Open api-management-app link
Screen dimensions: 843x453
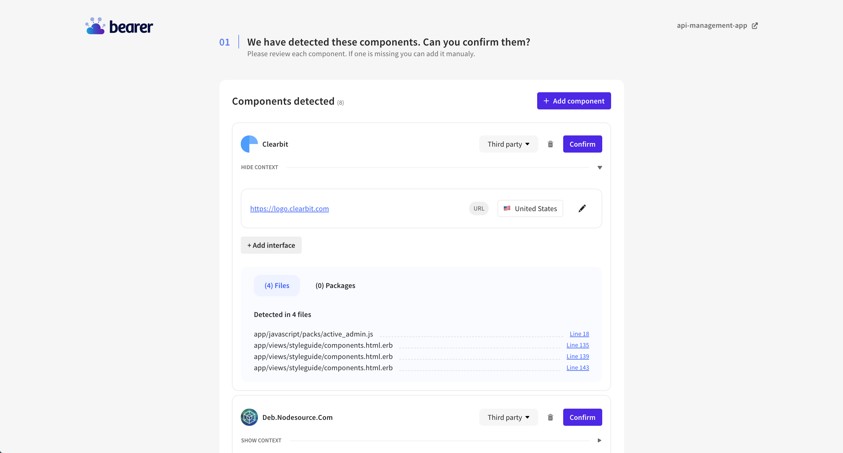tap(712, 25)
